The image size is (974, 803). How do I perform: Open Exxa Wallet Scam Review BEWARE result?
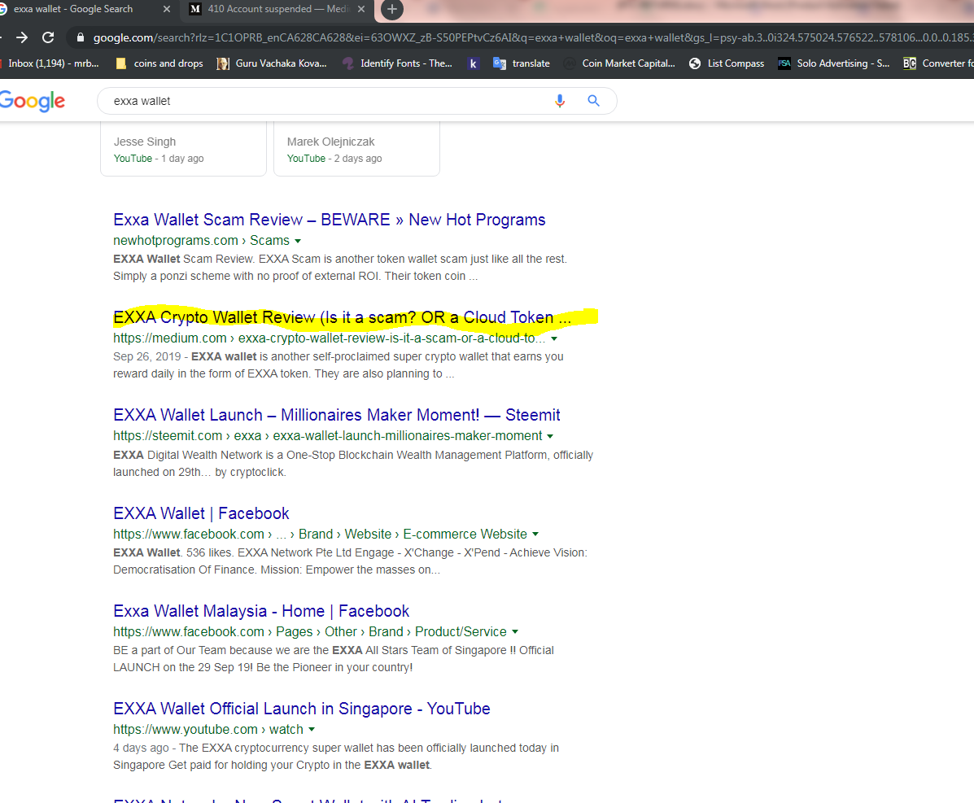click(x=330, y=220)
